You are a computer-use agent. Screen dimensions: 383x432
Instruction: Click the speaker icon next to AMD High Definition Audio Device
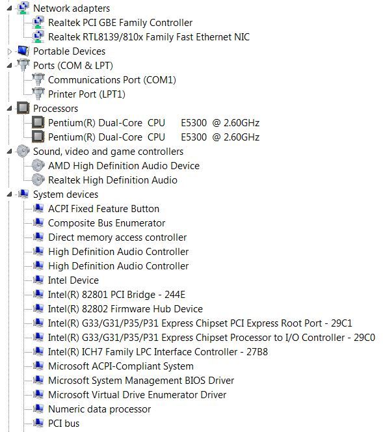click(38, 165)
